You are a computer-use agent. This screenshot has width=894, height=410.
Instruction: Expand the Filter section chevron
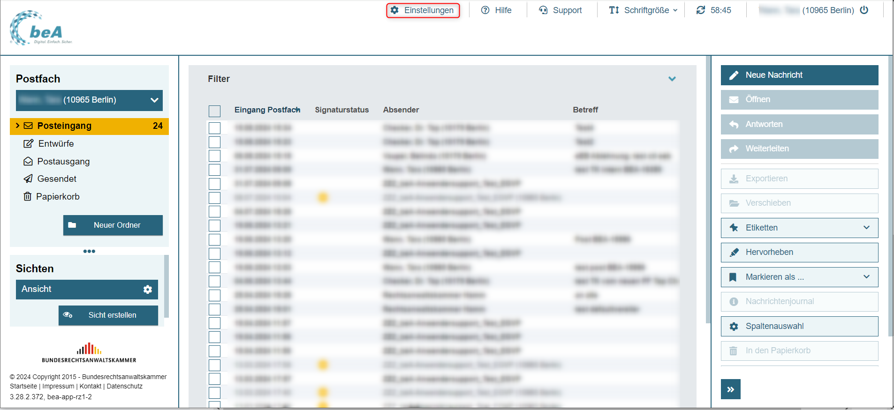pyautogui.click(x=672, y=79)
